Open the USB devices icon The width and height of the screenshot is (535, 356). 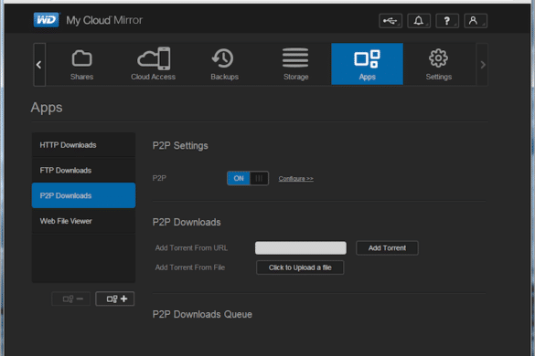pos(391,21)
